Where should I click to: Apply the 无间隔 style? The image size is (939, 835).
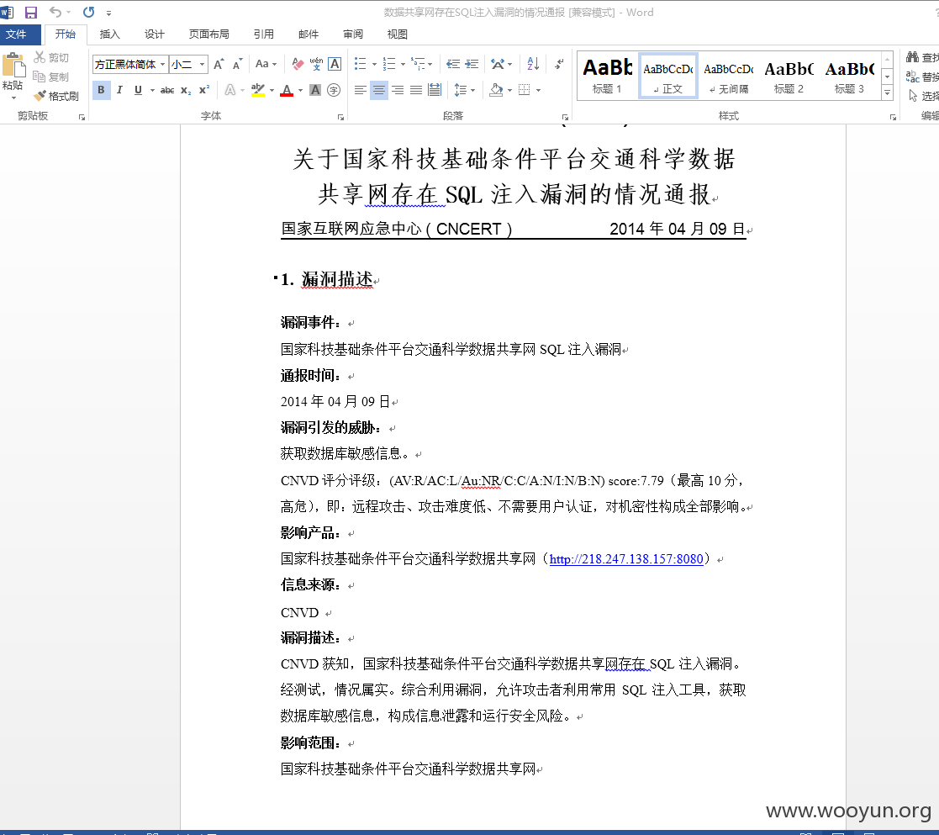tap(729, 75)
